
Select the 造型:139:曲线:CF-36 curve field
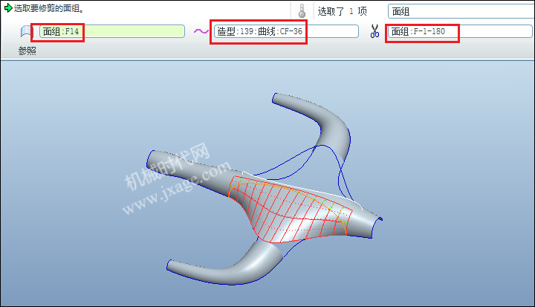click(x=286, y=31)
